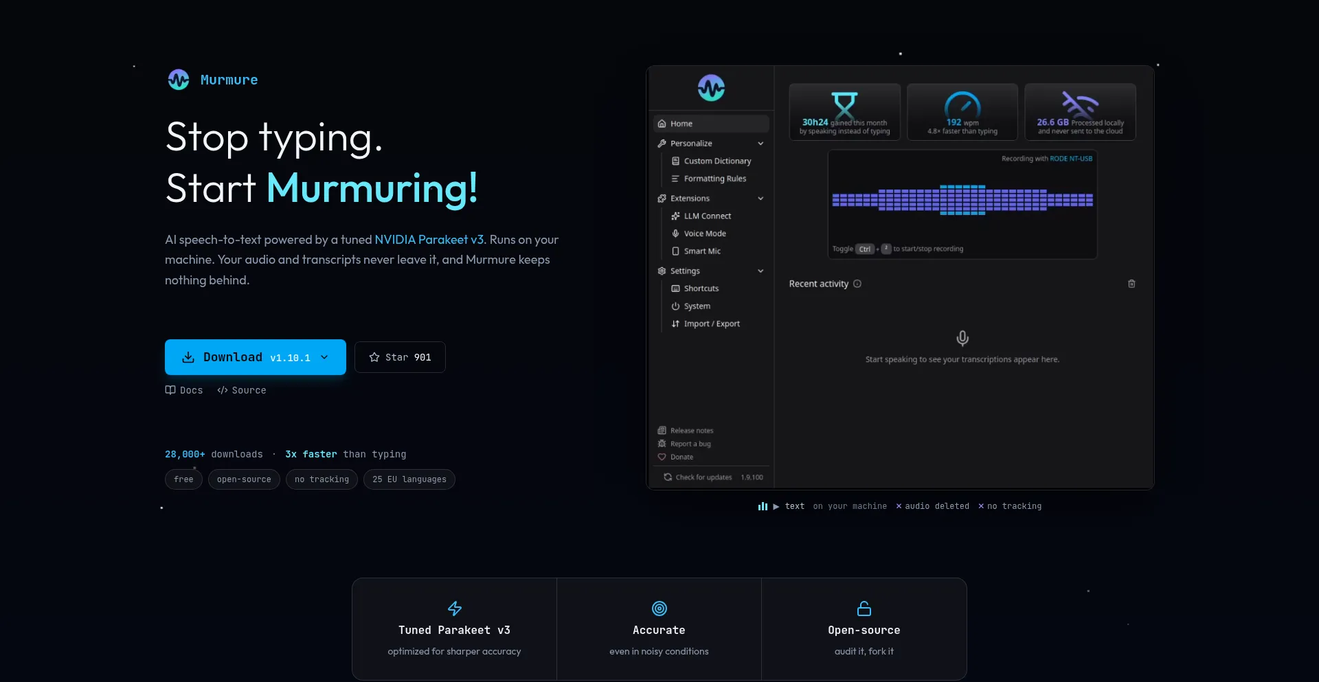Open the NVIDIA Parakeet v3 link

tap(429, 240)
